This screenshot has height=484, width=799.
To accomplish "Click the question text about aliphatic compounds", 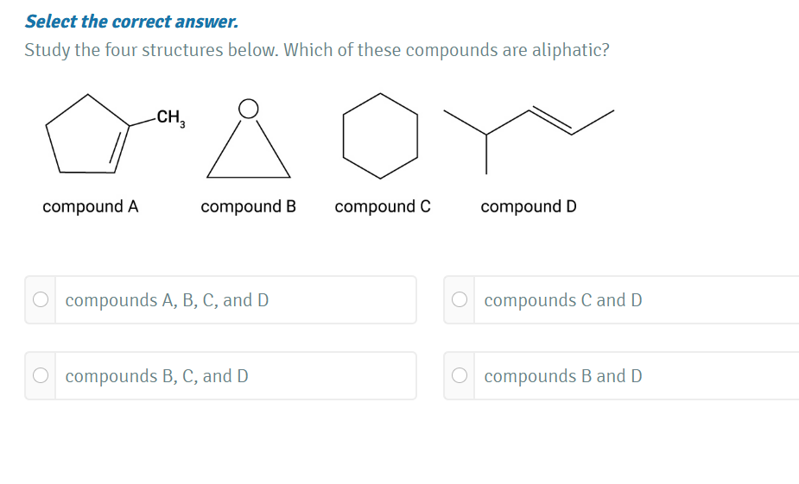I will (x=317, y=50).
